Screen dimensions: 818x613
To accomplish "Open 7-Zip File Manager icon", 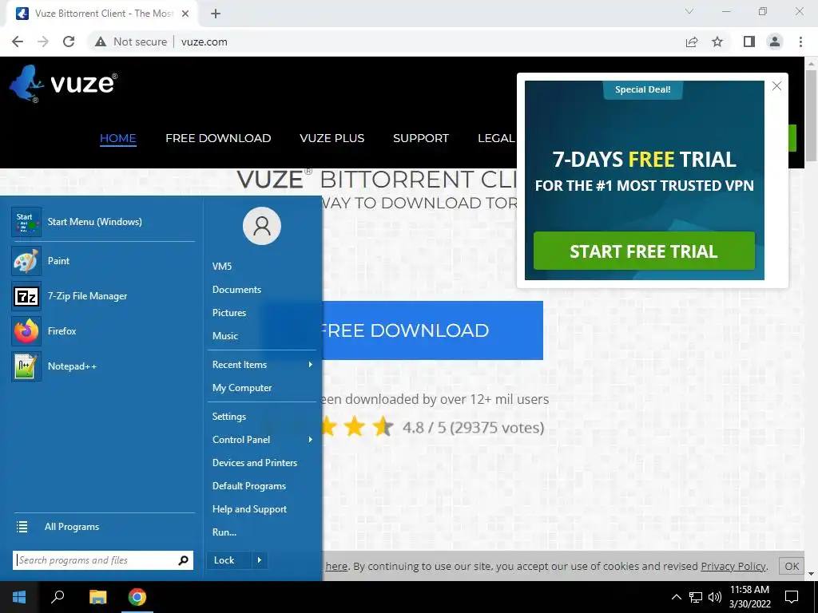I will pos(26,296).
